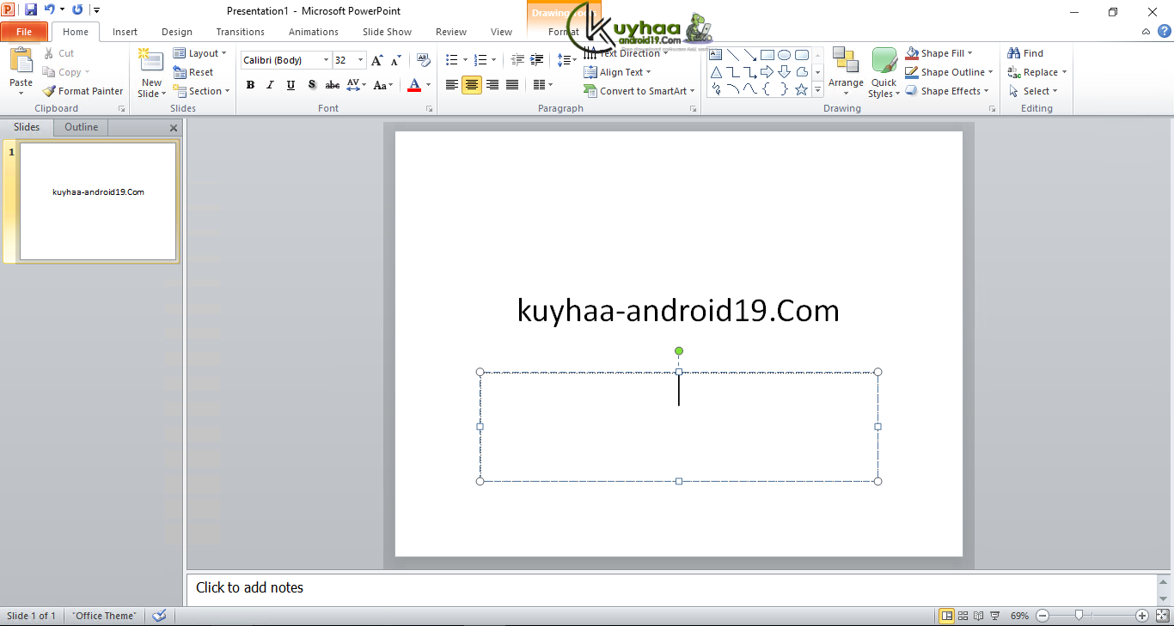The image size is (1174, 626).
Task: Toggle text Shadow effect
Action: [312, 85]
